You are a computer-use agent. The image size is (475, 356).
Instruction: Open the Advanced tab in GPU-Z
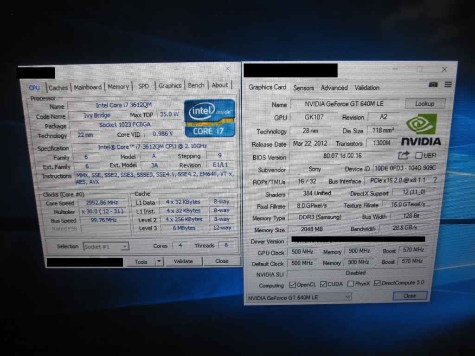click(334, 88)
